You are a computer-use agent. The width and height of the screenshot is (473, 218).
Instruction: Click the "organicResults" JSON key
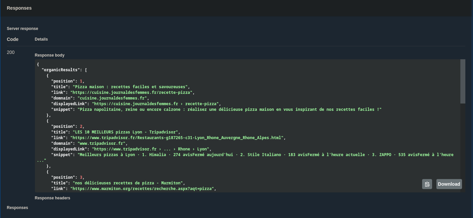click(62, 70)
